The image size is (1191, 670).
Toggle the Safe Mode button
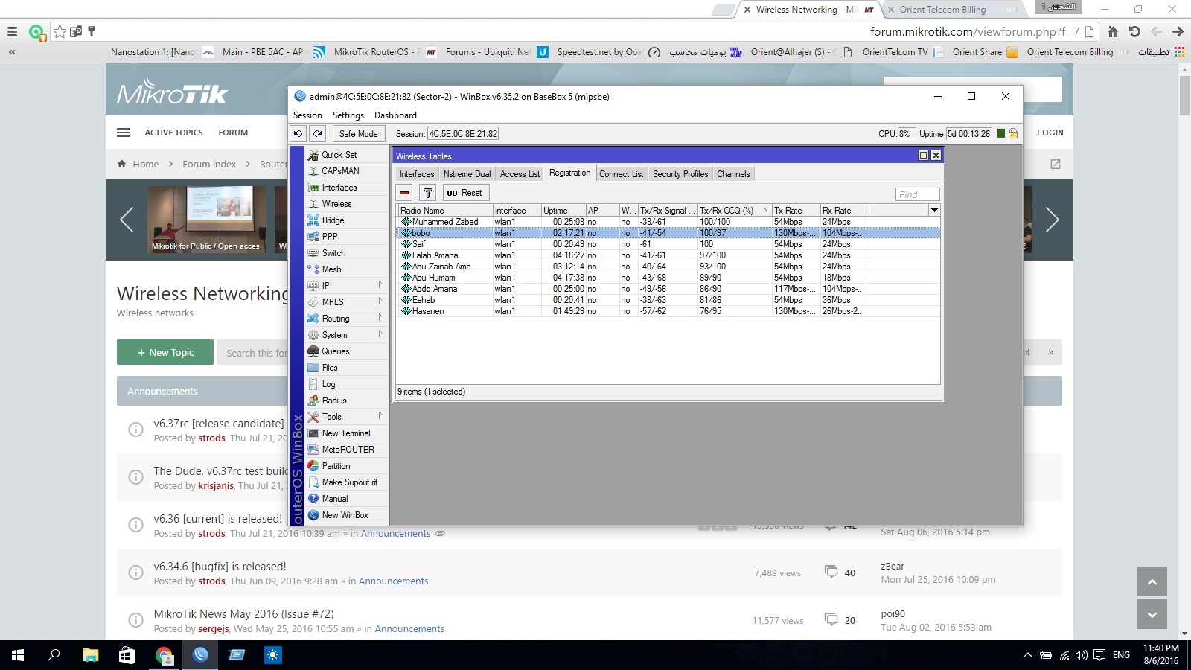point(358,134)
